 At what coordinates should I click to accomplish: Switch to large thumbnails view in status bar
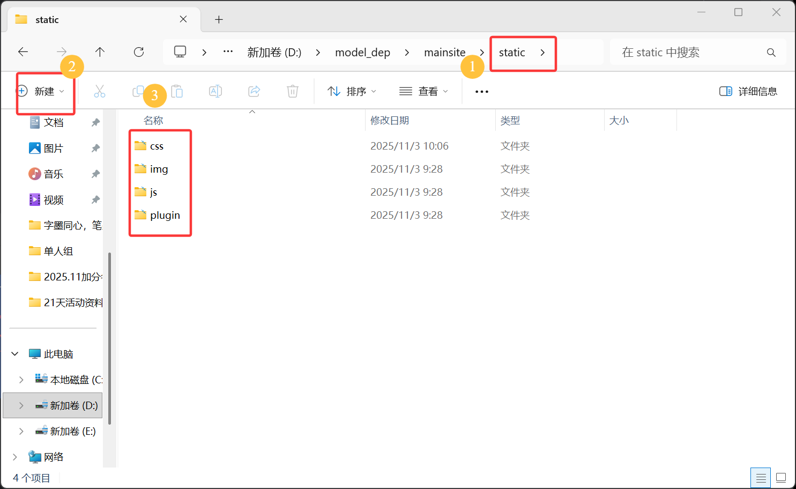click(x=781, y=477)
